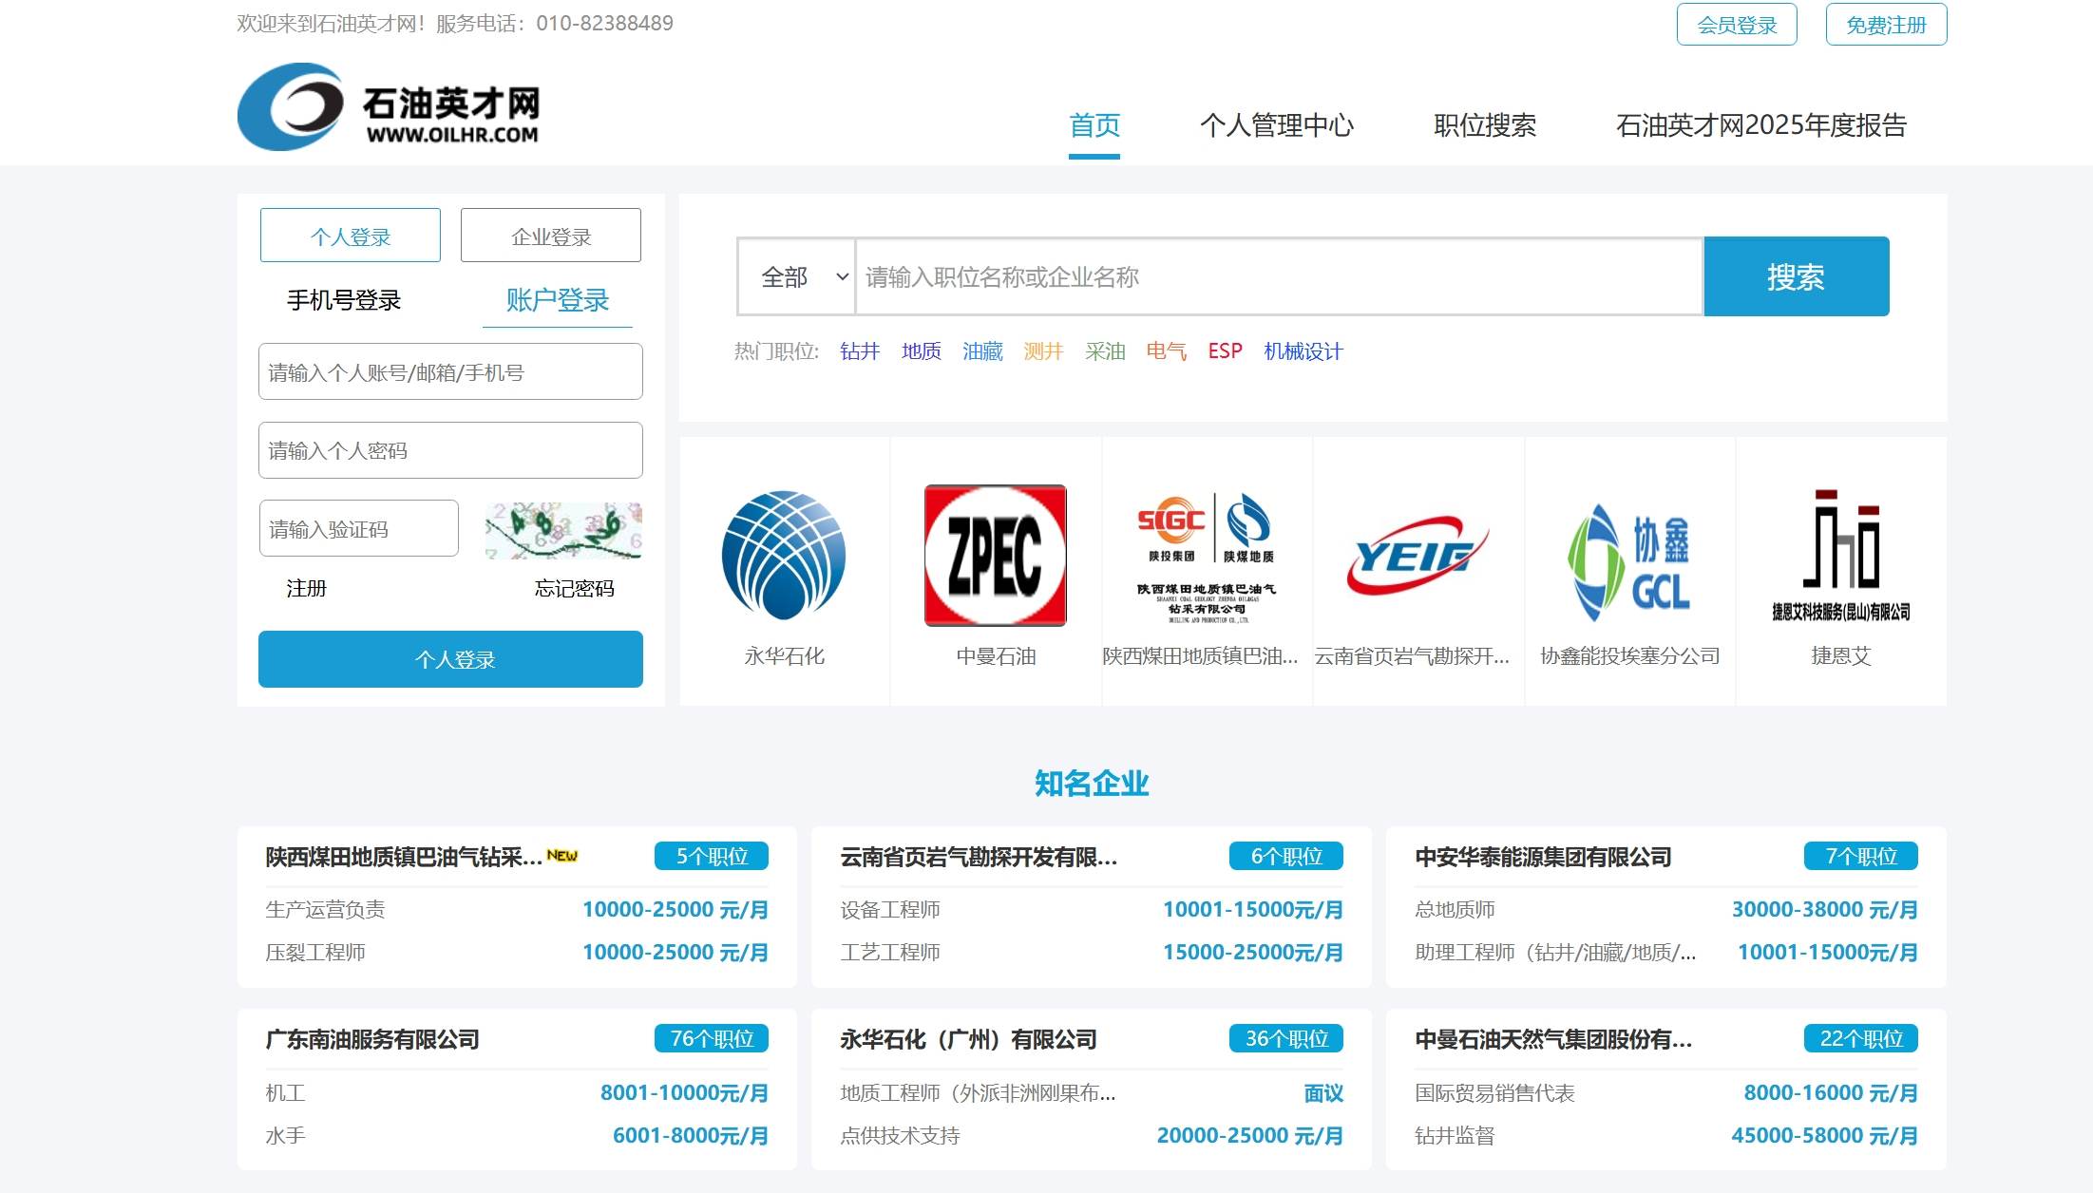Focus the 个人密码 input field

tap(450, 450)
